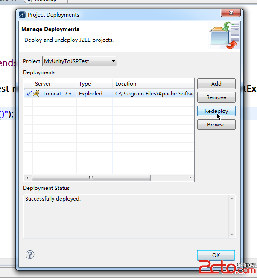The width and height of the screenshot is (257, 278).
Task: Click the right arrow of table scrollbar
Action: click(190, 178)
